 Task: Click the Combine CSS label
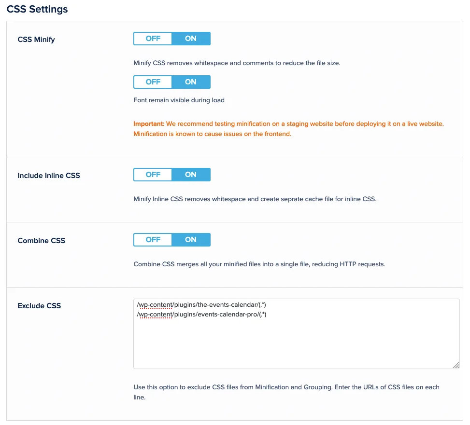41,241
